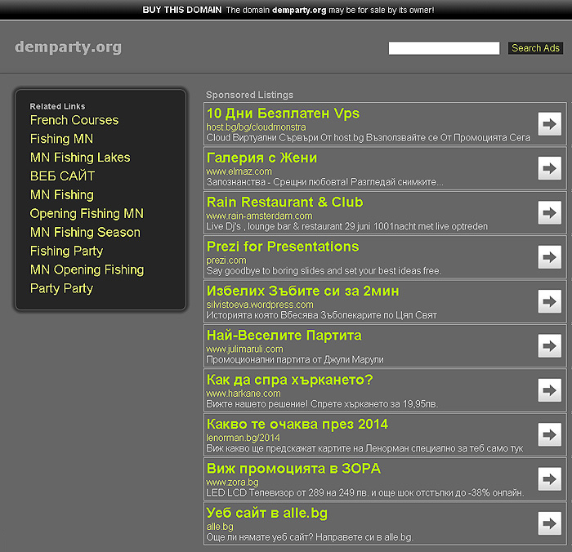Open the related link reading exactly MN Fishing
Screen dimensions: 572x552
point(61,194)
